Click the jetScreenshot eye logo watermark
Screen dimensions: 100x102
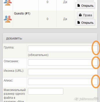(x=77, y=99)
